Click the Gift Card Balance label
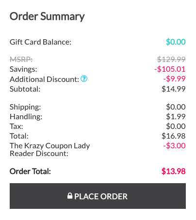 40,42
